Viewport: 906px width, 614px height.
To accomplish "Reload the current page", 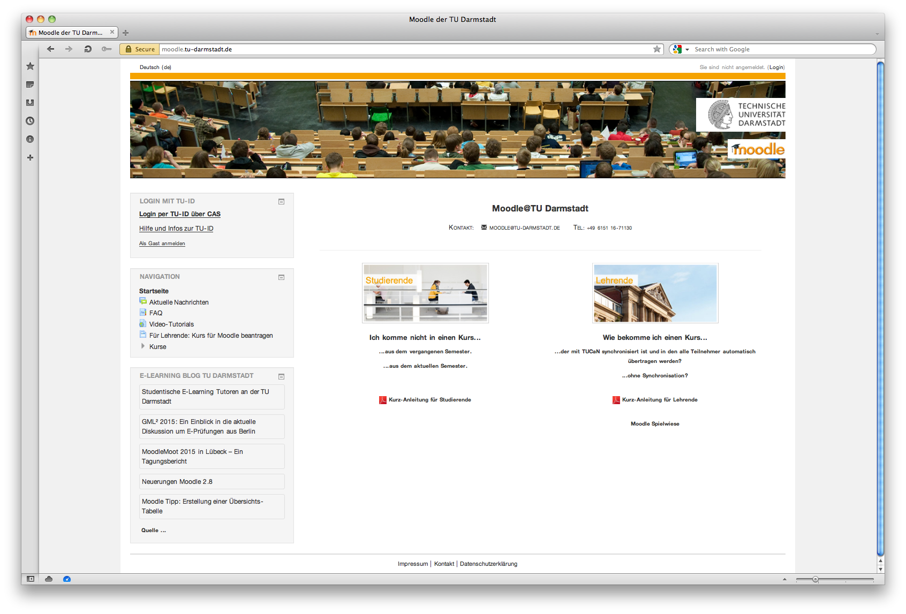I will 88,49.
